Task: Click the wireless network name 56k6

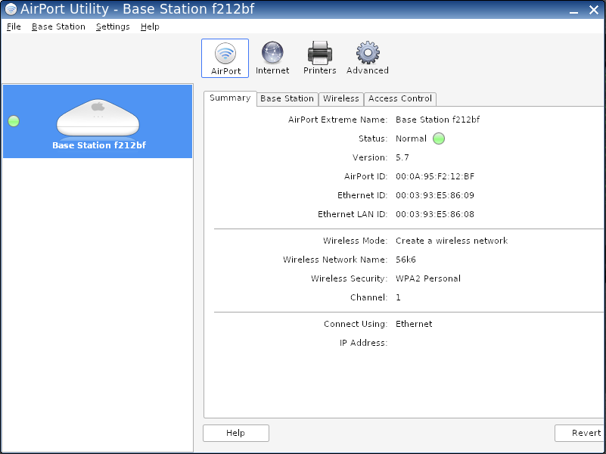Action: point(406,260)
